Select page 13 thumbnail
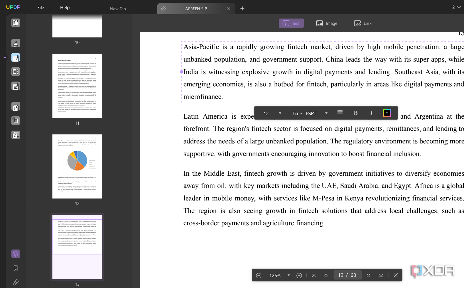This screenshot has height=288, width=464. click(x=77, y=247)
